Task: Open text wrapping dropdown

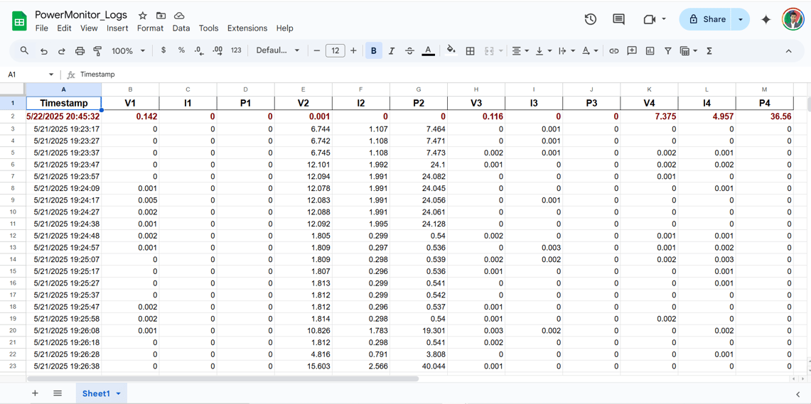Action: 566,50
